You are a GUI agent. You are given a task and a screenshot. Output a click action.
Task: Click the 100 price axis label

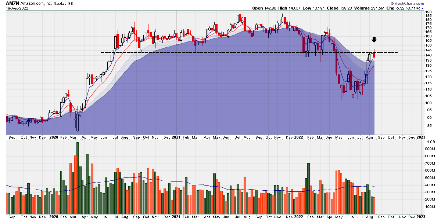click(x=429, y=103)
